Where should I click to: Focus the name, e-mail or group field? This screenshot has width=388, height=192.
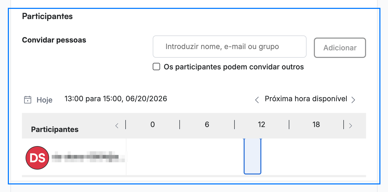pyautogui.click(x=230, y=46)
